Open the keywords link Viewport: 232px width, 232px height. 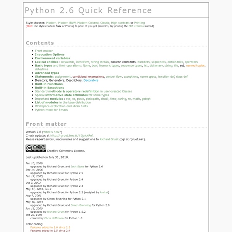pos(68,62)
